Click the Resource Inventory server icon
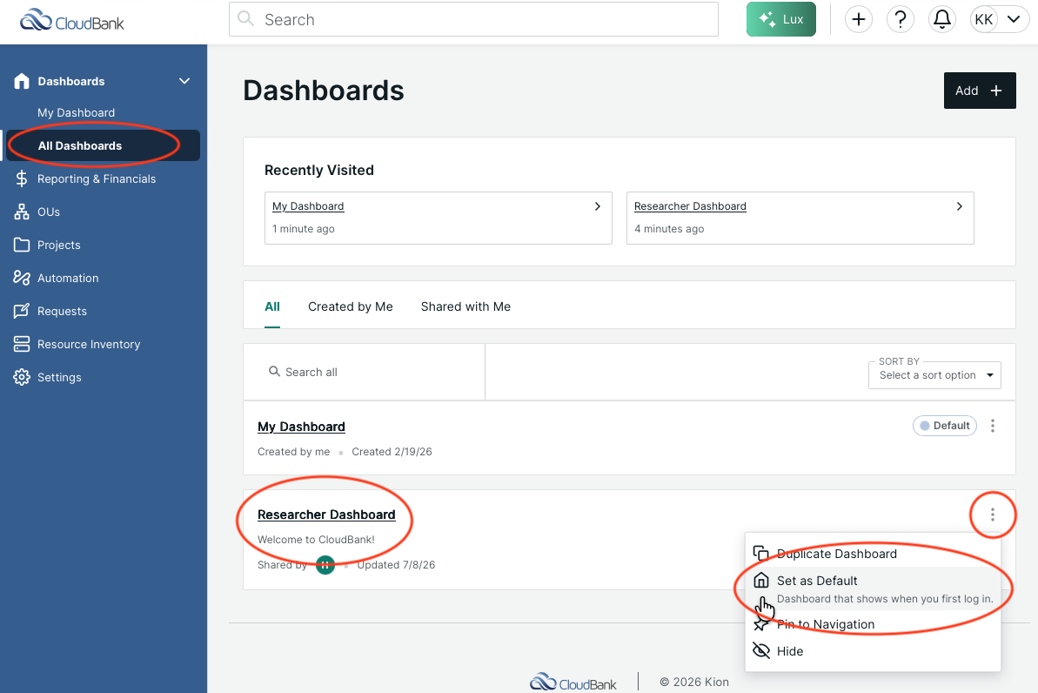Viewport: 1038px width, 693px height. click(22, 344)
